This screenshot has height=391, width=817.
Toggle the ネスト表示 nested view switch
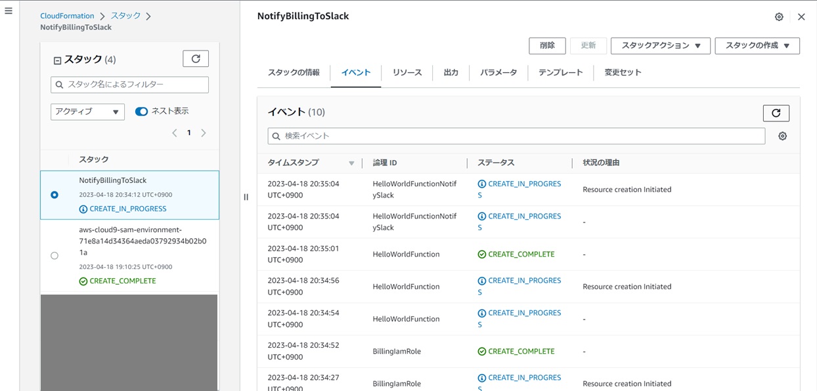click(141, 112)
